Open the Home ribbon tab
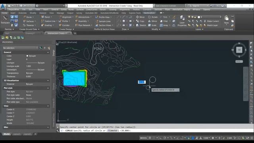 tap(4, 13)
